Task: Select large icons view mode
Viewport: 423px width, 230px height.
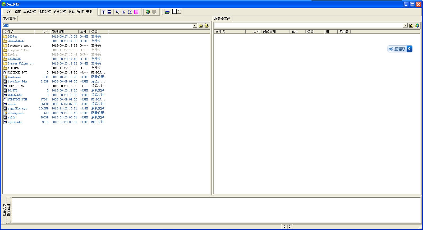Action: [118, 12]
